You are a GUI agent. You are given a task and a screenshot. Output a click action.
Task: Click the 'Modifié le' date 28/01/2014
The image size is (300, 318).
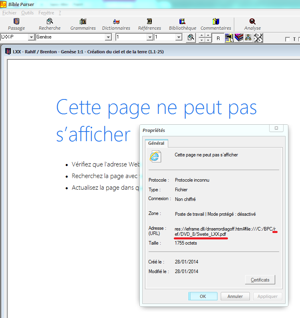(x=187, y=271)
